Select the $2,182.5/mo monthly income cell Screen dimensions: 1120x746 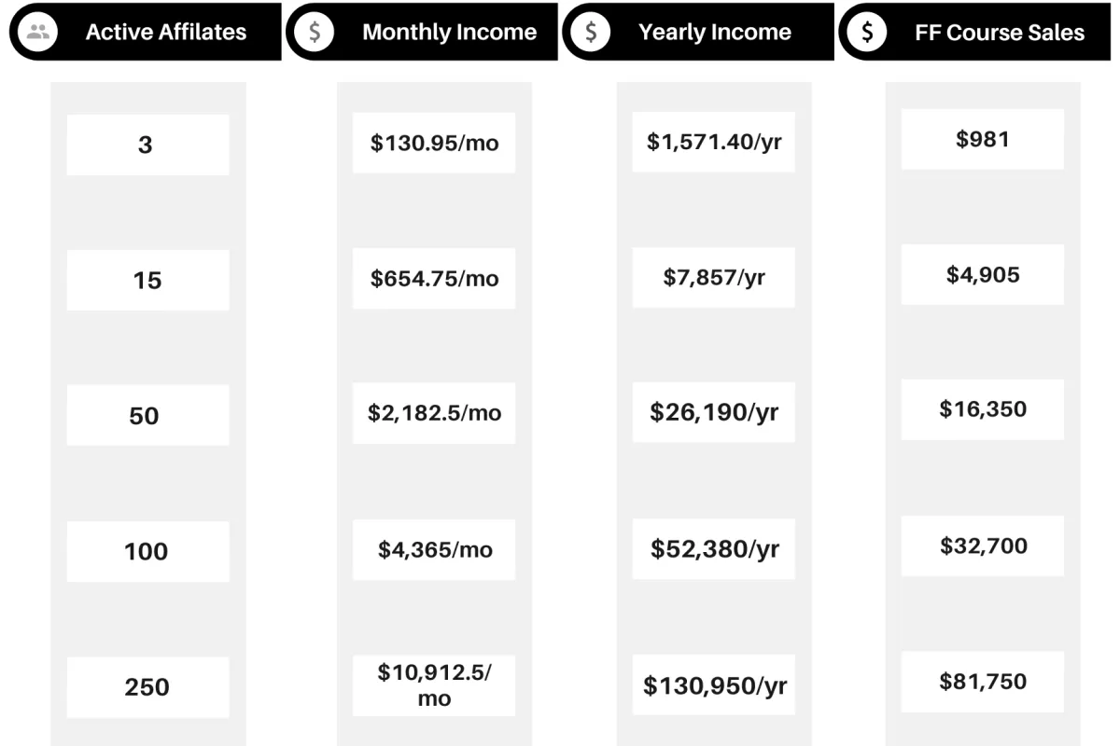[434, 412]
